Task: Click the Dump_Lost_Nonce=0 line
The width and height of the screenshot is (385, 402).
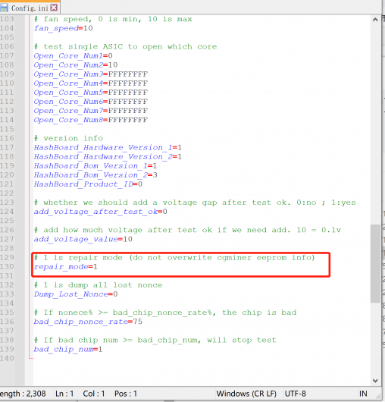Action: pyautogui.click(x=76, y=294)
